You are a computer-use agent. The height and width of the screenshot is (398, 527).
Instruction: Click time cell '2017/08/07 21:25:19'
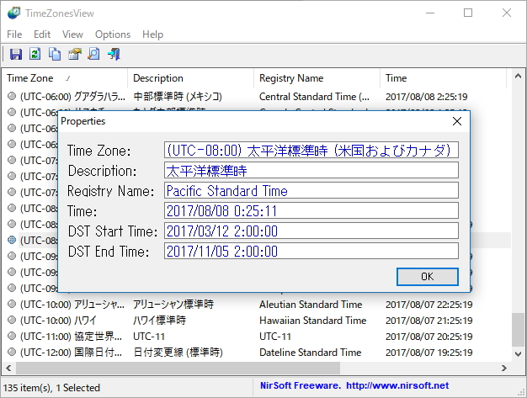click(x=429, y=320)
